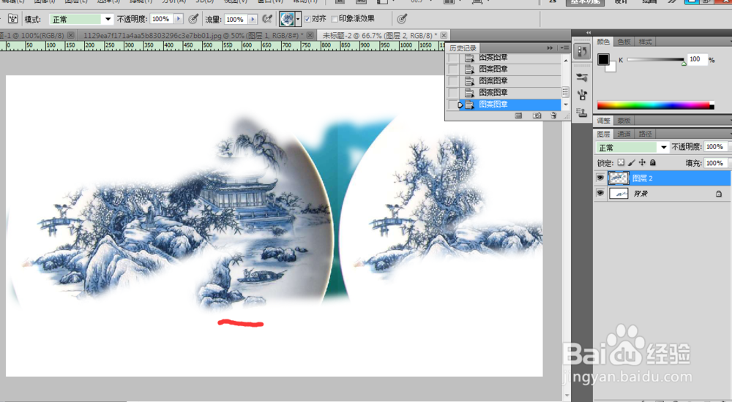The height and width of the screenshot is (402, 732).
Task: Toggle lock transparent pixels icon
Action: click(621, 163)
